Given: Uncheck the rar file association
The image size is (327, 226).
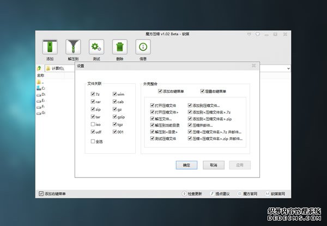Looking at the screenshot, I should [93, 102].
